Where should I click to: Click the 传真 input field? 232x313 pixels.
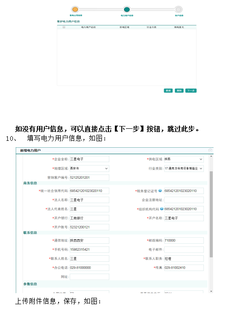pos(184,267)
